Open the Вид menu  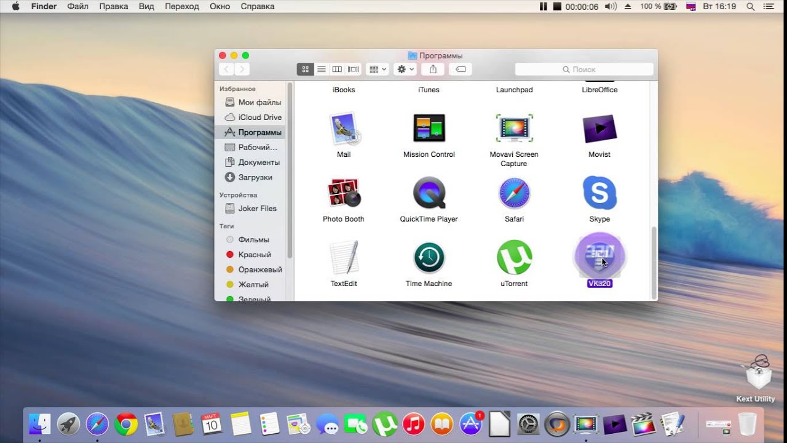point(146,7)
